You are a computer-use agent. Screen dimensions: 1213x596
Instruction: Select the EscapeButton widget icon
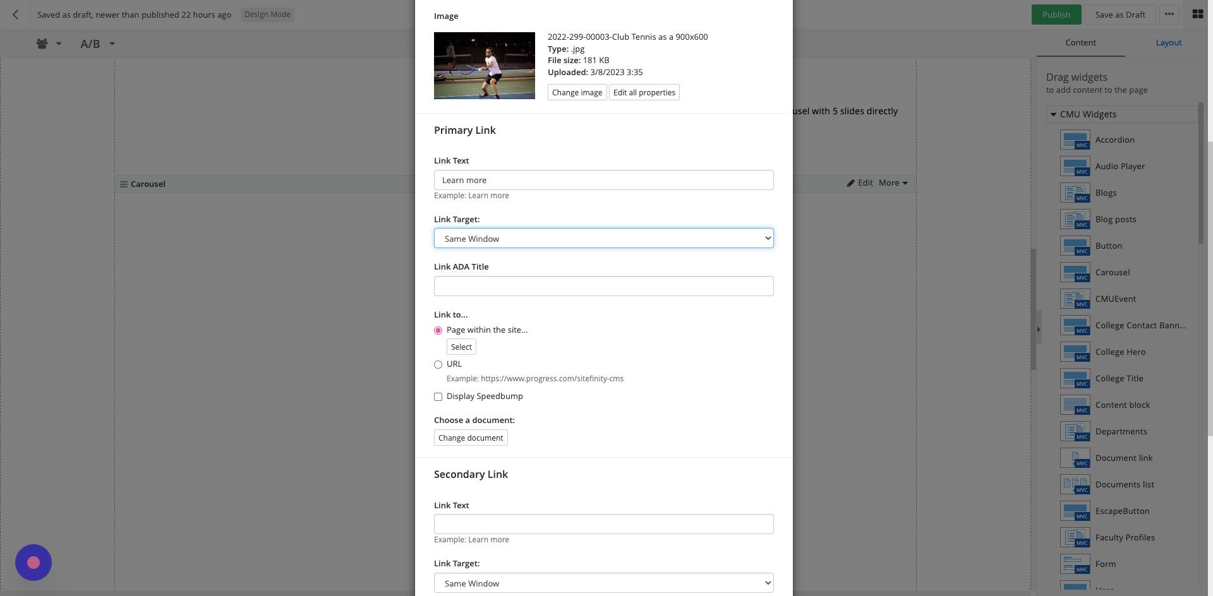(x=1075, y=511)
